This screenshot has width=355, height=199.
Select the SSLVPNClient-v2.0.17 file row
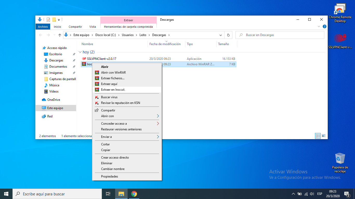[159, 59]
